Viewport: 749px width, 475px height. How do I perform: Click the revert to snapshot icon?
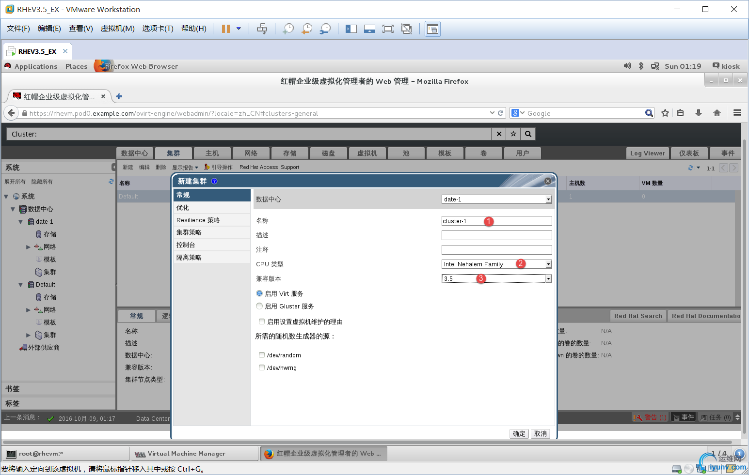click(307, 29)
